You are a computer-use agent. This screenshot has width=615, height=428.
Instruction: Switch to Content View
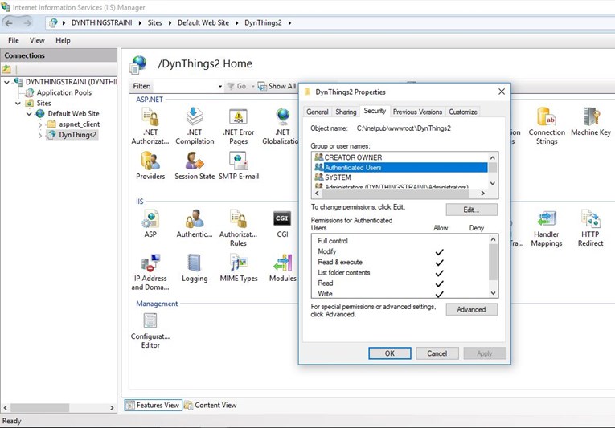pyautogui.click(x=211, y=405)
